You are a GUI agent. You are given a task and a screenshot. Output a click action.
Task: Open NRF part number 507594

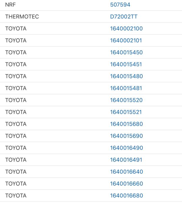tap(120, 5)
